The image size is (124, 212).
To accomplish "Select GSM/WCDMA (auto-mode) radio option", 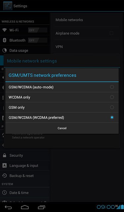I will click(62, 87).
